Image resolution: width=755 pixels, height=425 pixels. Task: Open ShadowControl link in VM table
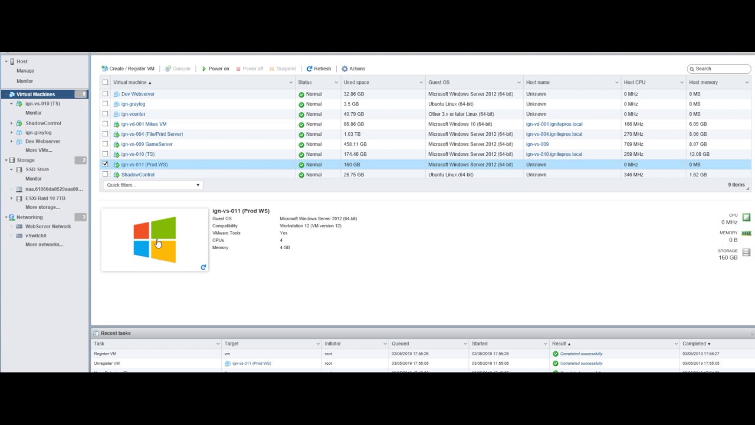(x=138, y=175)
